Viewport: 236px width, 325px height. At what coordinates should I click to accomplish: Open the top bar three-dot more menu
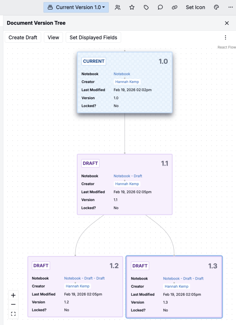coord(230,7)
